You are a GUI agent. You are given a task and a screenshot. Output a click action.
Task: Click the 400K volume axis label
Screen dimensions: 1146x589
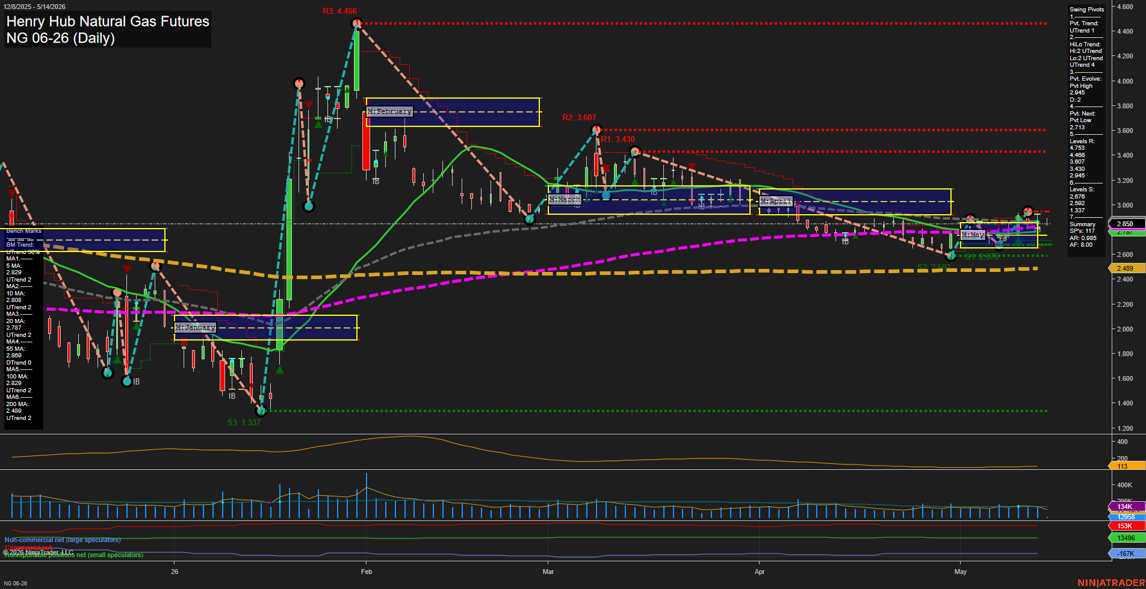tap(1125, 485)
